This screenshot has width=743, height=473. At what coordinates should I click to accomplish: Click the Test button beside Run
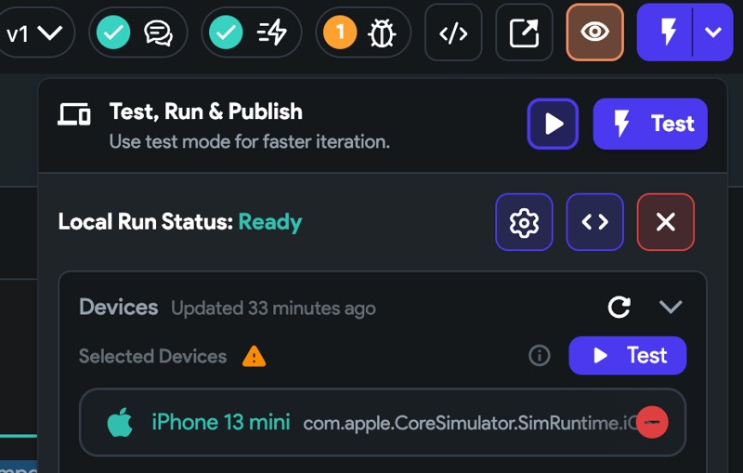(650, 125)
